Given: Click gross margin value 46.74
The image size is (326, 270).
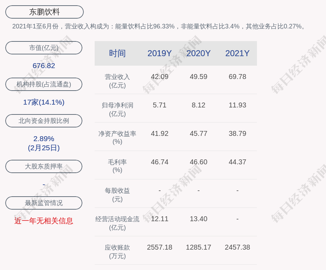Looking at the screenshot, I should [x=159, y=162].
